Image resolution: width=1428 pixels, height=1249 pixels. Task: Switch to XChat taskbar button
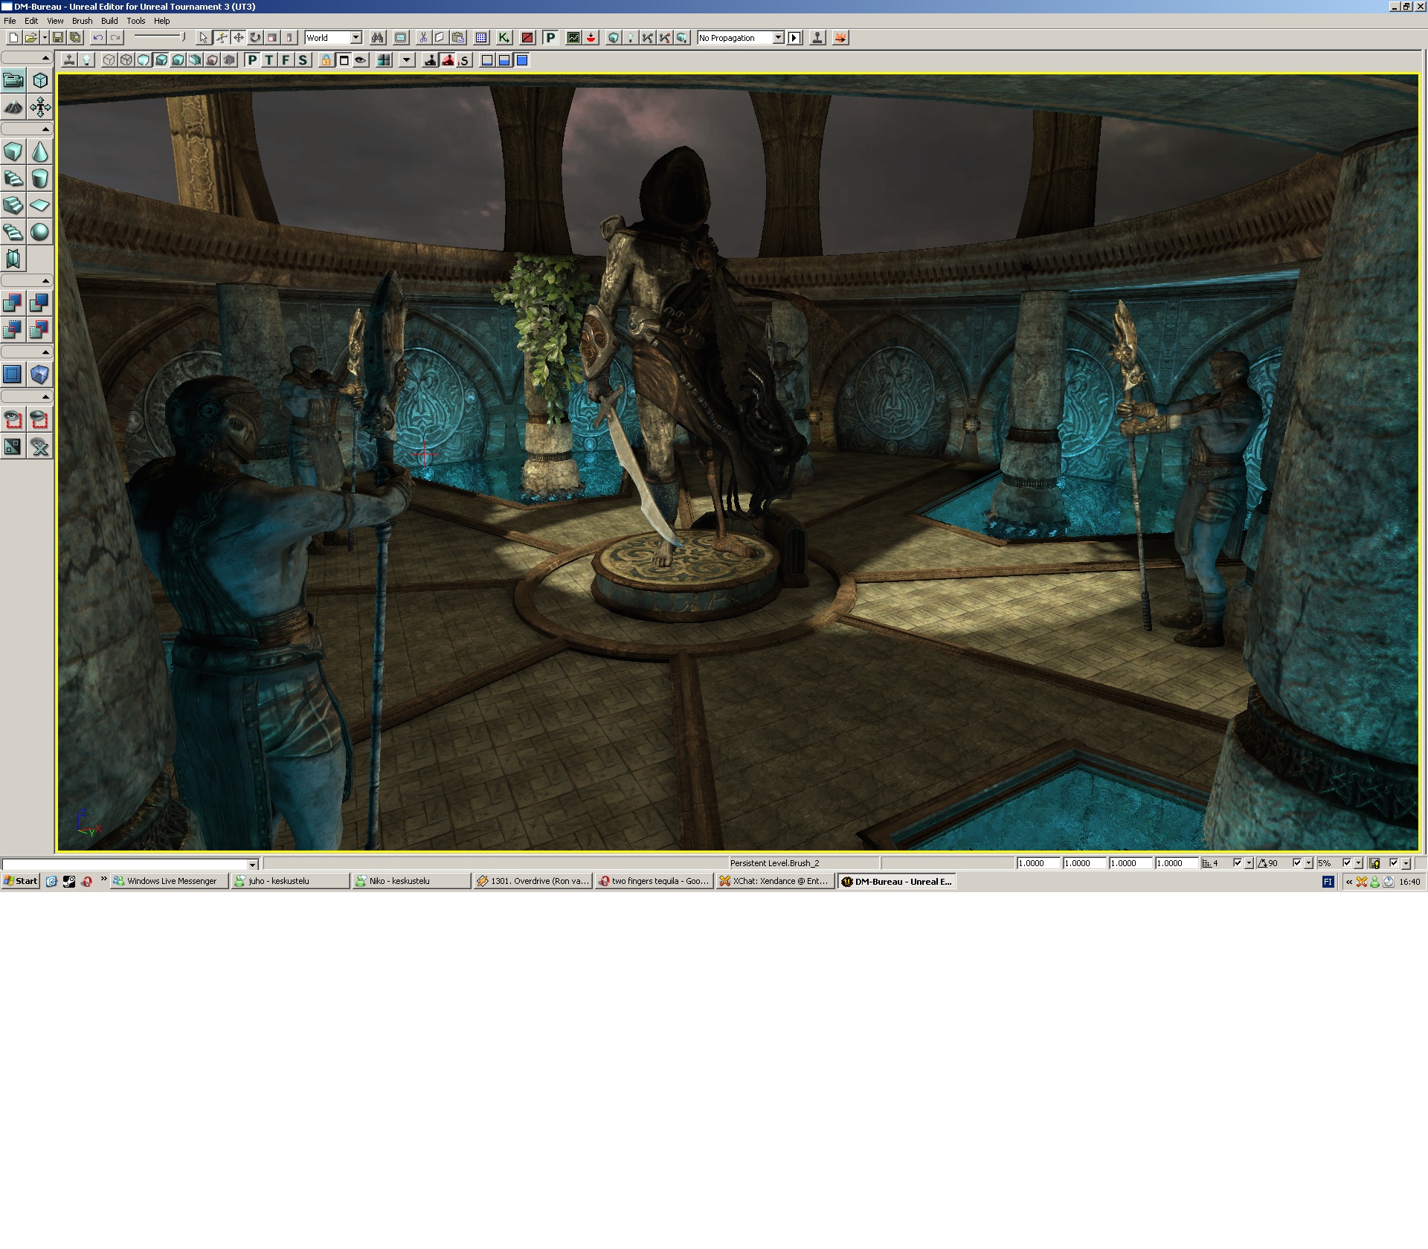click(774, 881)
